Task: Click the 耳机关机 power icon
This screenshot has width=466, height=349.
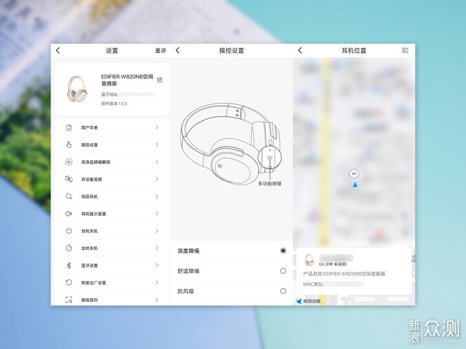Action: pyautogui.click(x=69, y=231)
